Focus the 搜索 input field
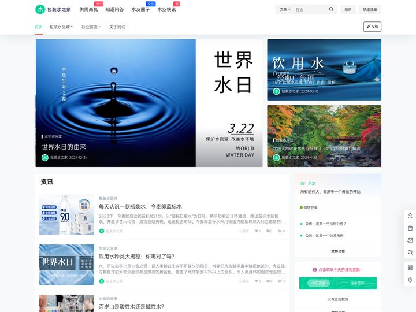The image size is (416, 312). 310,10
